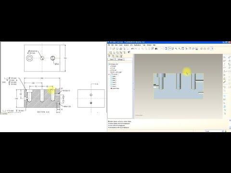Open the Layers display tool
Screen dimensions: 231x173
(193, 49)
